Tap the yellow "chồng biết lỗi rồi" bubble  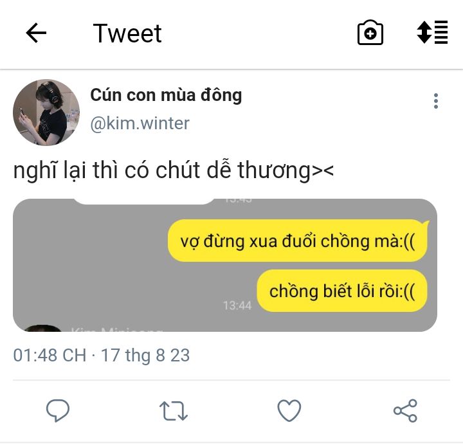[x=342, y=291]
